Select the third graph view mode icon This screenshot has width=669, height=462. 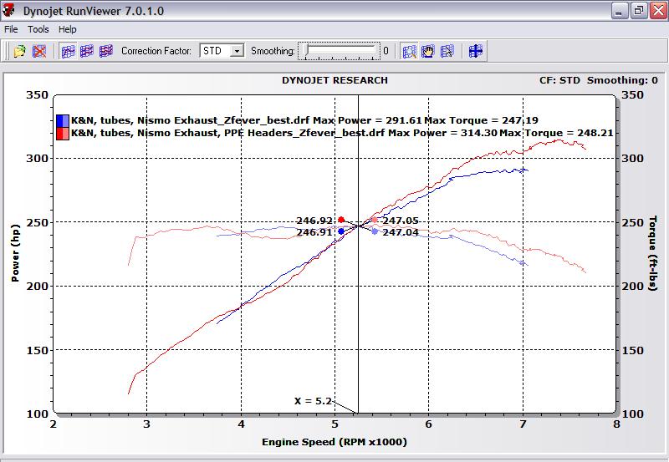pos(106,51)
